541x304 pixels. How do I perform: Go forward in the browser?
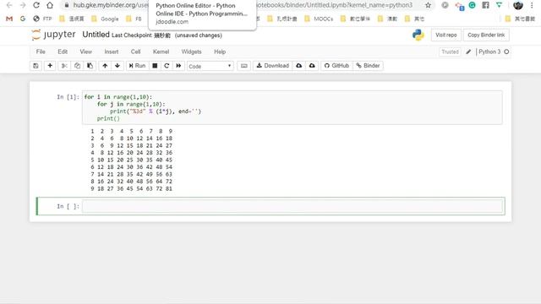23,5
